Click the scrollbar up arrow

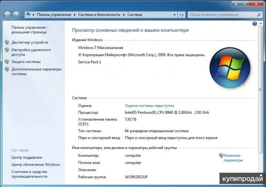tap(261, 24)
